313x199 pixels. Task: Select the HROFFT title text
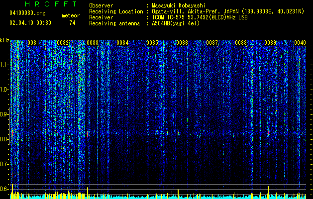[51, 4]
